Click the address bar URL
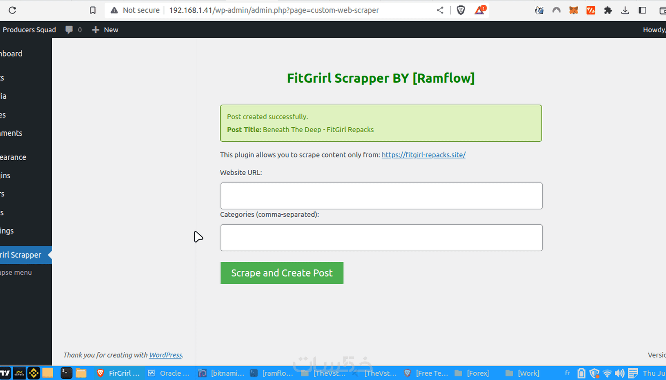The height and width of the screenshot is (380, 666). coord(274,10)
